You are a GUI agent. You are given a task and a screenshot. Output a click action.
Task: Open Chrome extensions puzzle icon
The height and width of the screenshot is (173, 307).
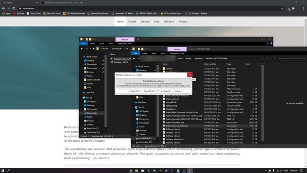pyautogui.click(x=293, y=9)
